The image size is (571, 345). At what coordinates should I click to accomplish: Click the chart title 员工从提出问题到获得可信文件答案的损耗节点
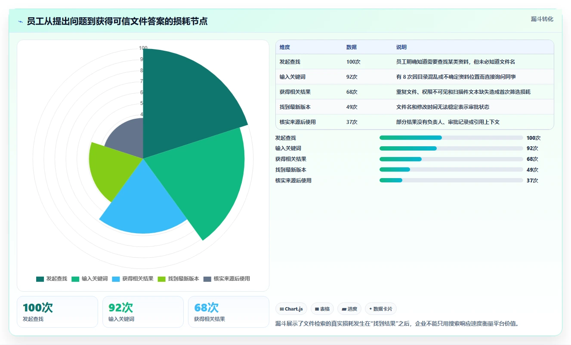(x=117, y=22)
